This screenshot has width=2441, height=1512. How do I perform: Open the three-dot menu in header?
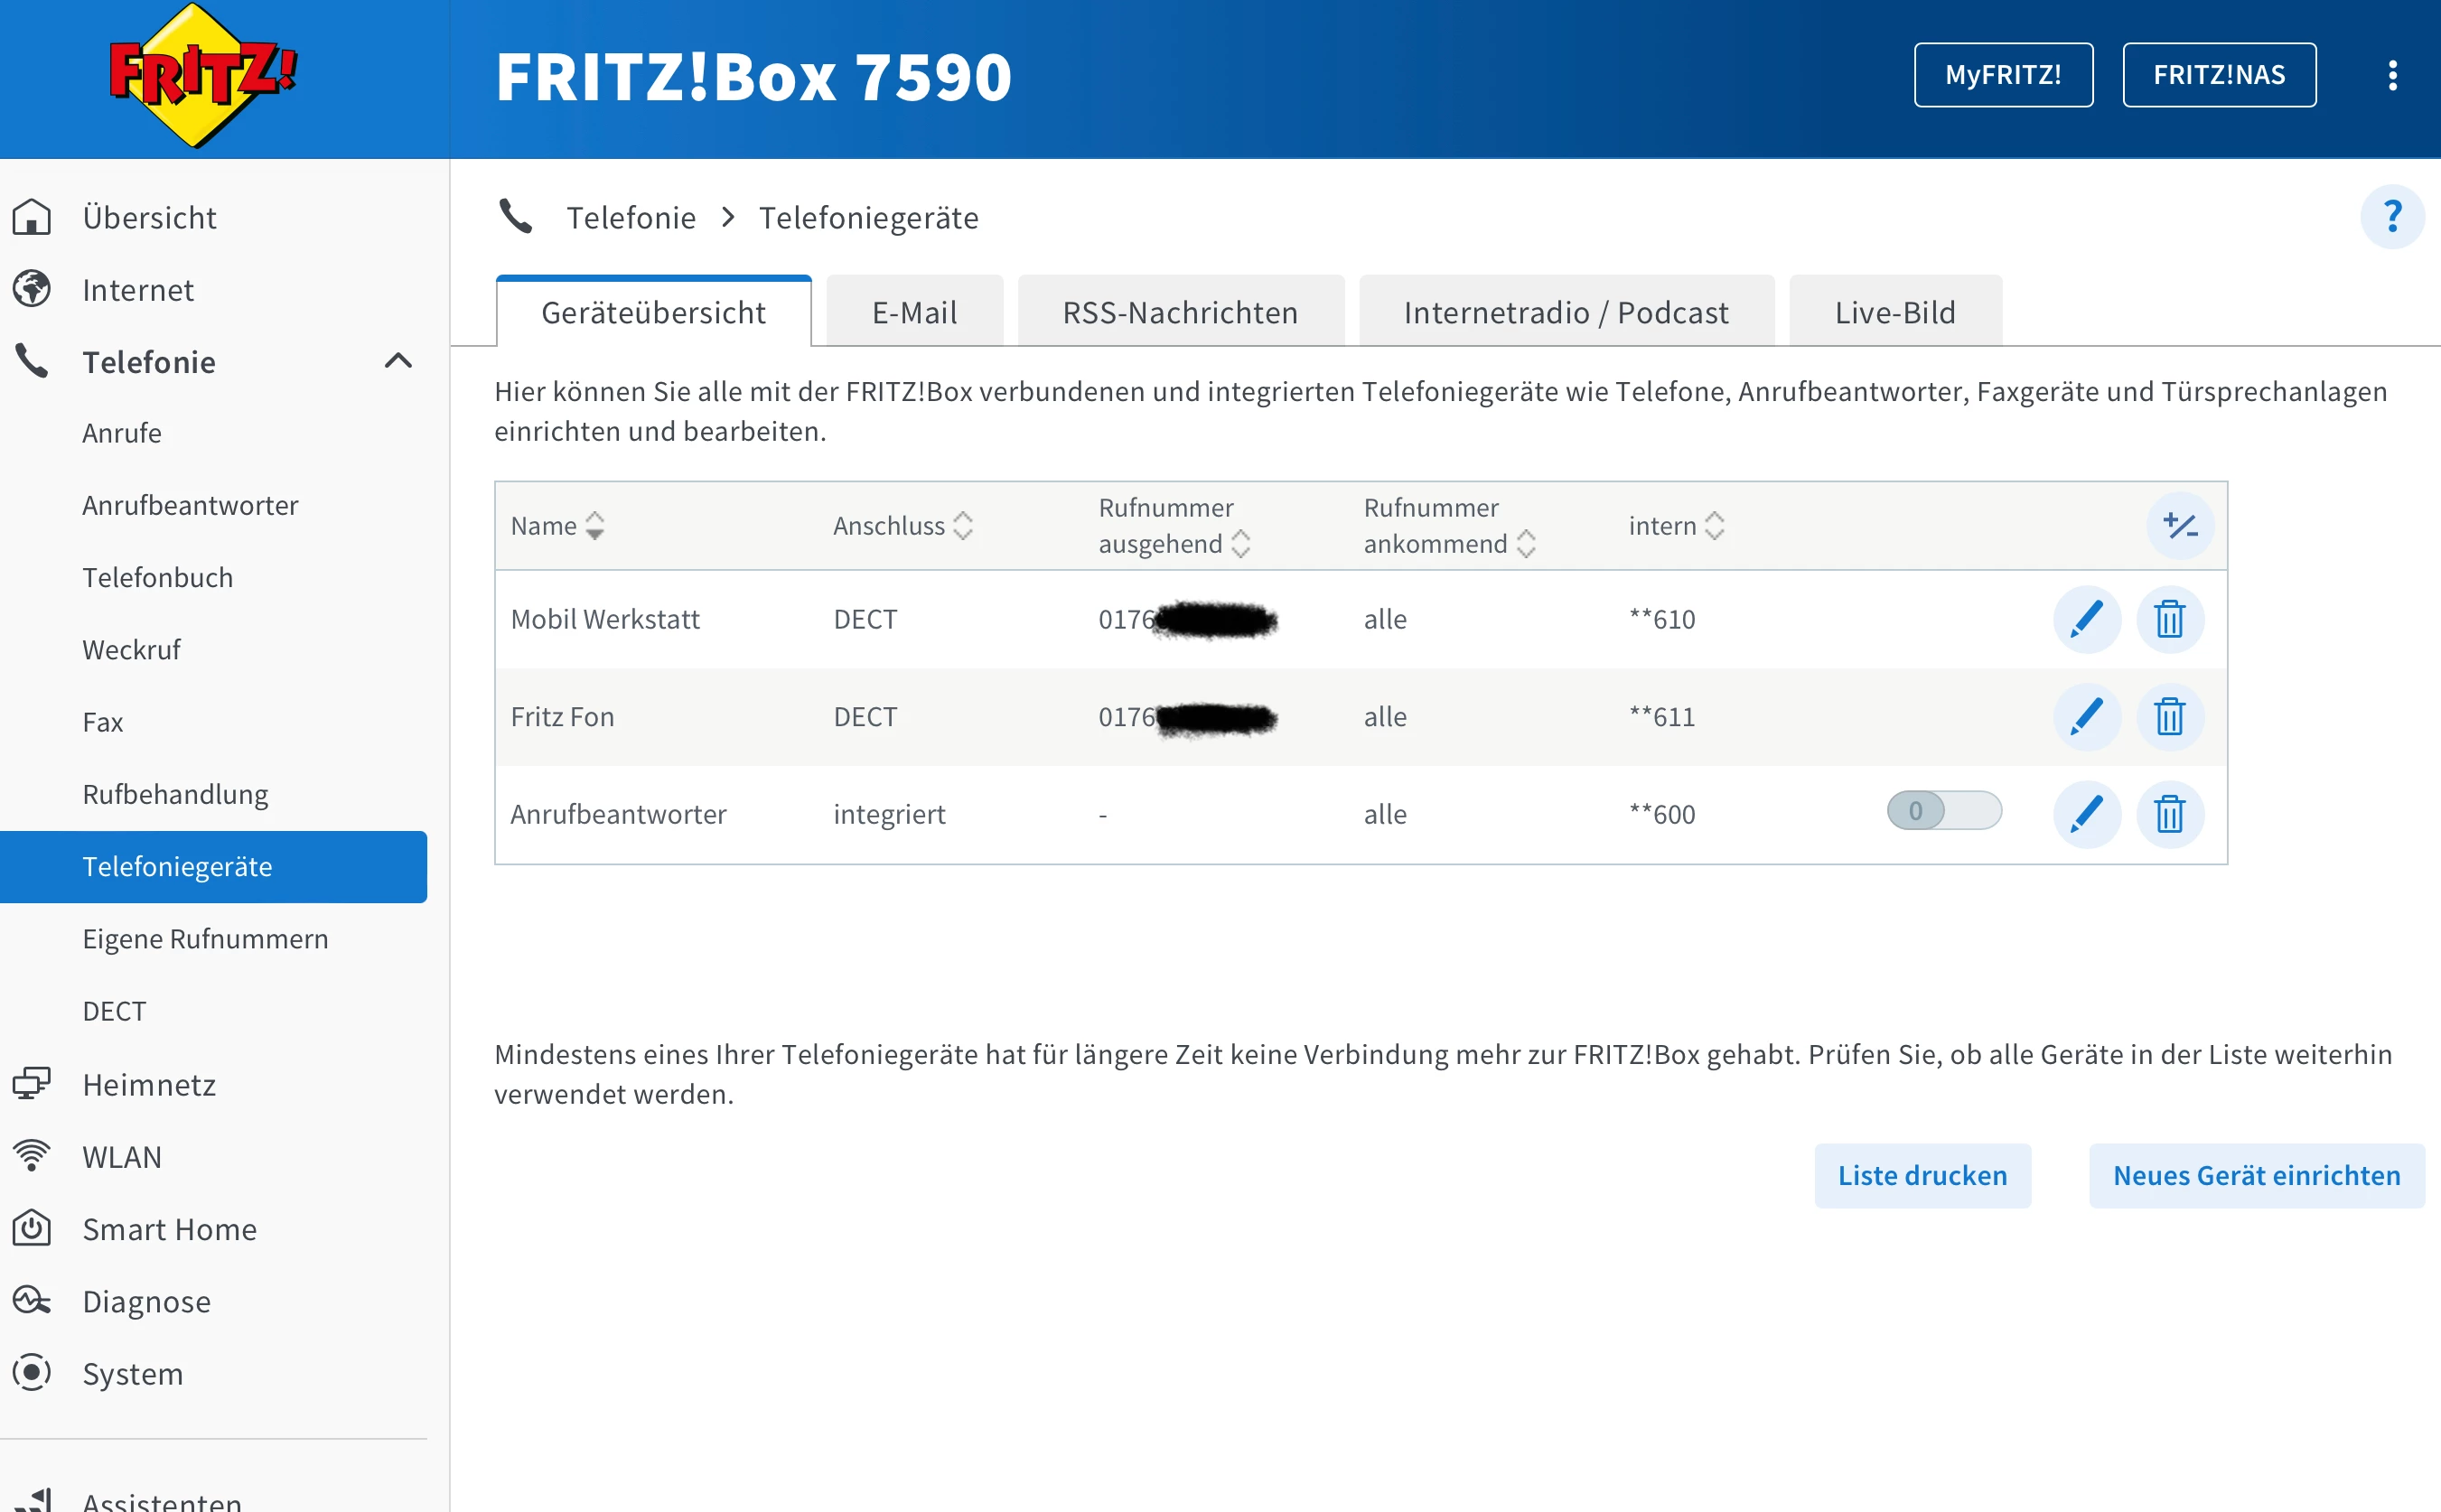coord(2391,75)
